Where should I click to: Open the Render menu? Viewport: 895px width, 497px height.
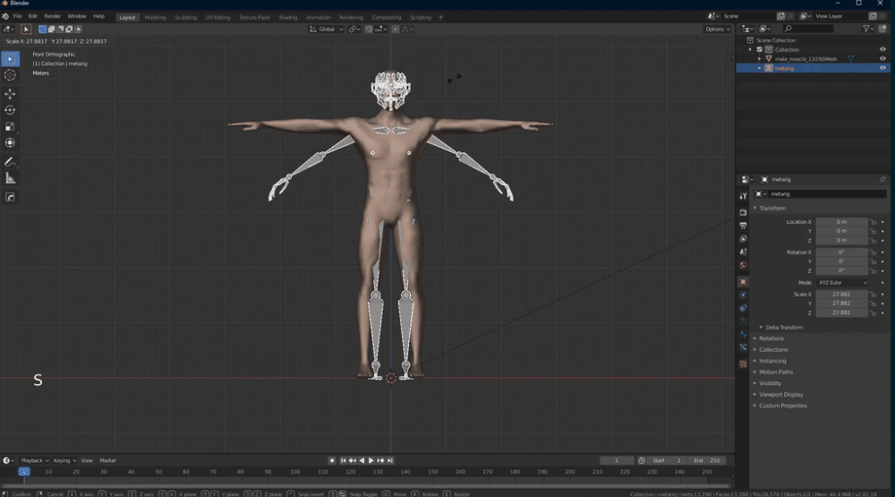coord(53,16)
